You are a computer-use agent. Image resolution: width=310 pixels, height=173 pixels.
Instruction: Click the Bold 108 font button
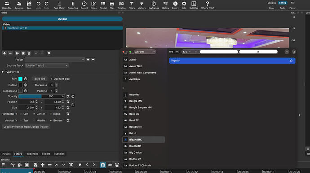pyautogui.click(x=40, y=79)
